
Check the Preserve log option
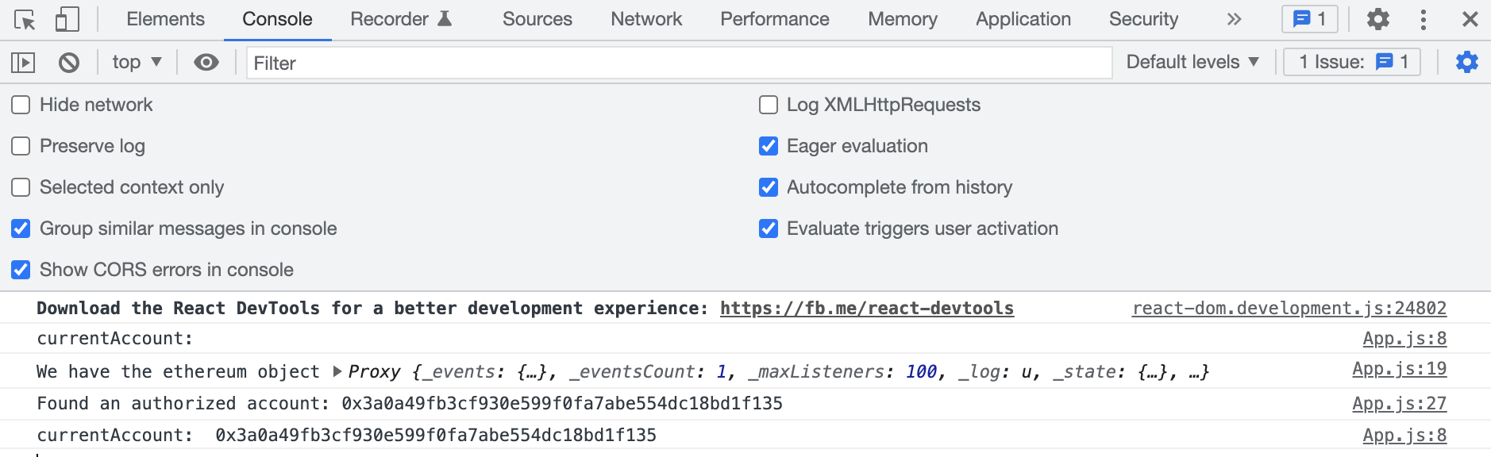21,146
